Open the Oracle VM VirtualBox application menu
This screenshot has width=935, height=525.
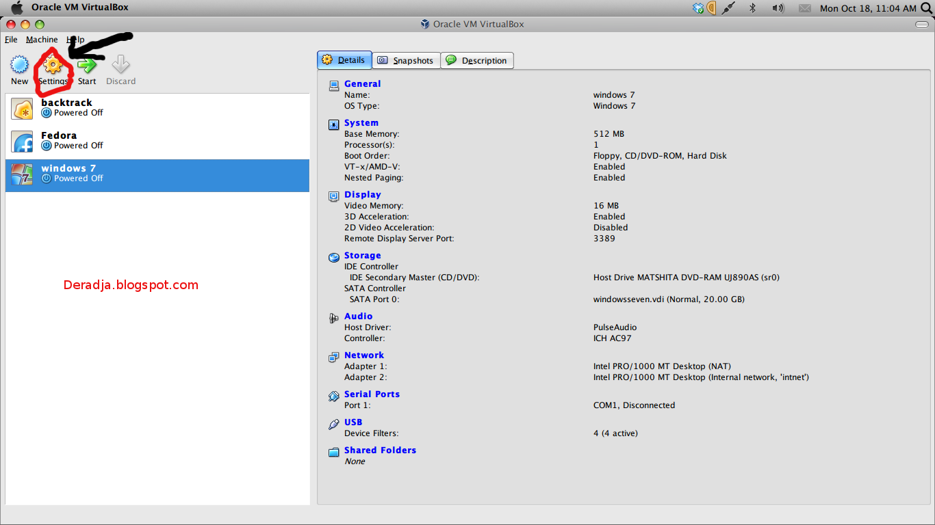(x=80, y=8)
